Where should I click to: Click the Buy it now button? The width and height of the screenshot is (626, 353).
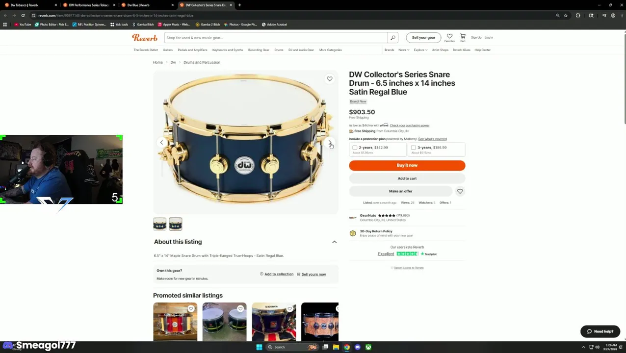(x=407, y=165)
